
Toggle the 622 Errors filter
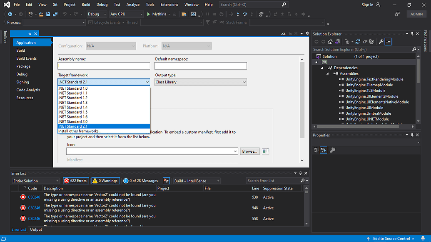point(75,181)
